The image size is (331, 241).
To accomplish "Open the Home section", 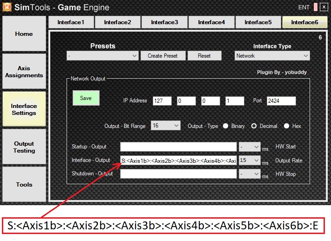I will (24, 34).
